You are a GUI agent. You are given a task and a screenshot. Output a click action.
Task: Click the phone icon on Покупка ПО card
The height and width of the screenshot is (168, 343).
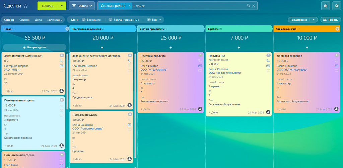(x=268, y=61)
